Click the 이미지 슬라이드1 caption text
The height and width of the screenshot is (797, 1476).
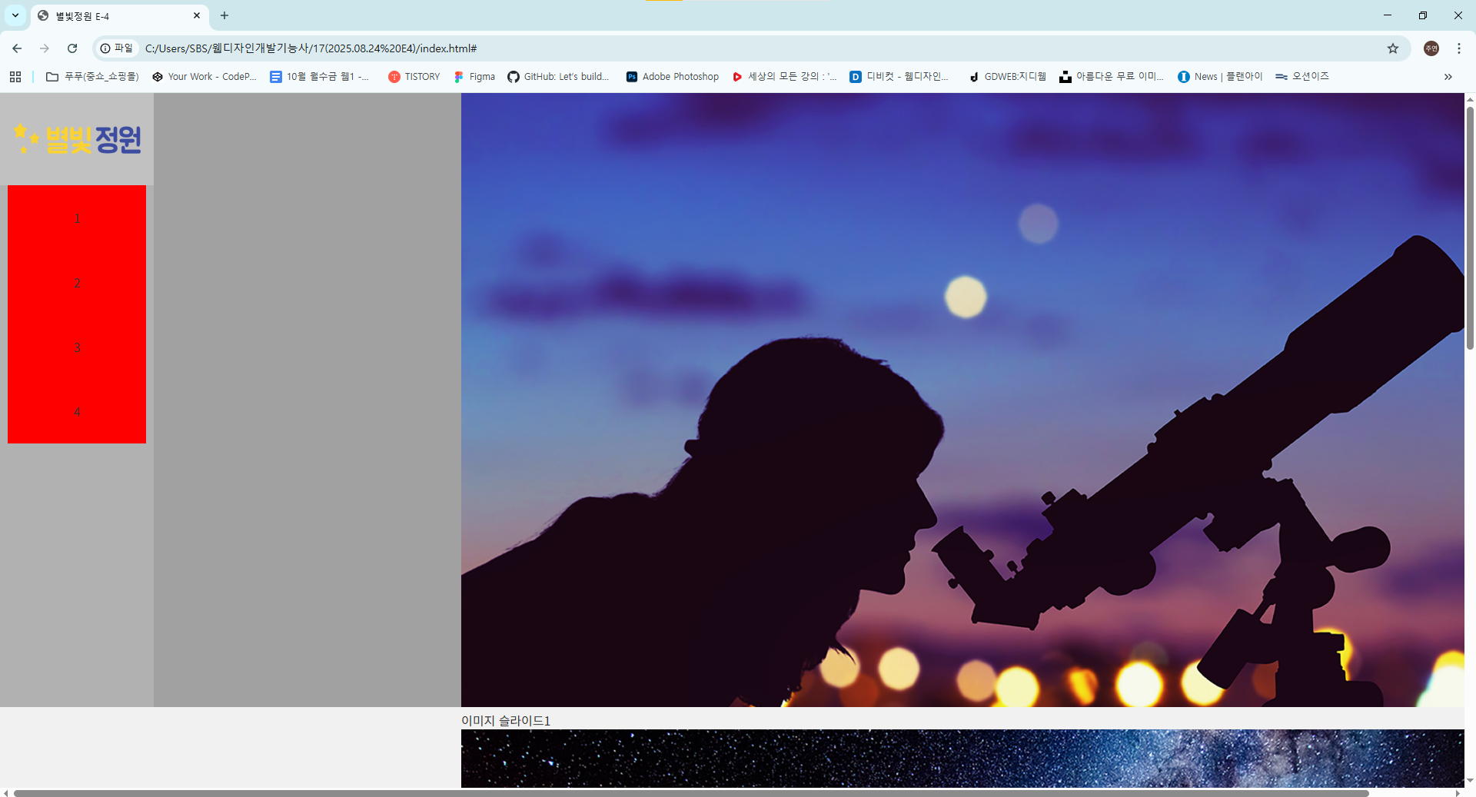coord(506,720)
